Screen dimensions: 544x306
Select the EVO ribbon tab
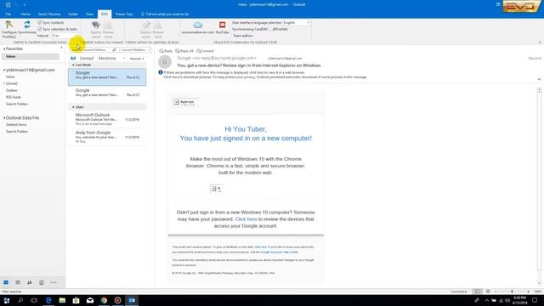(105, 14)
